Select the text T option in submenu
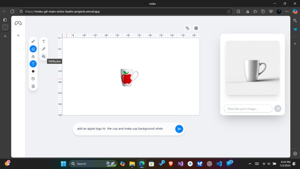The image size is (300, 169). pyautogui.click(x=44, y=41)
